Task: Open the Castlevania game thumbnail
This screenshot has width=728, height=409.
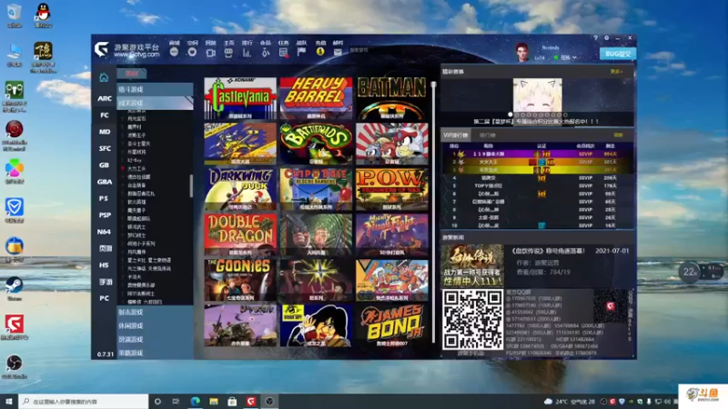Action: pos(240,98)
